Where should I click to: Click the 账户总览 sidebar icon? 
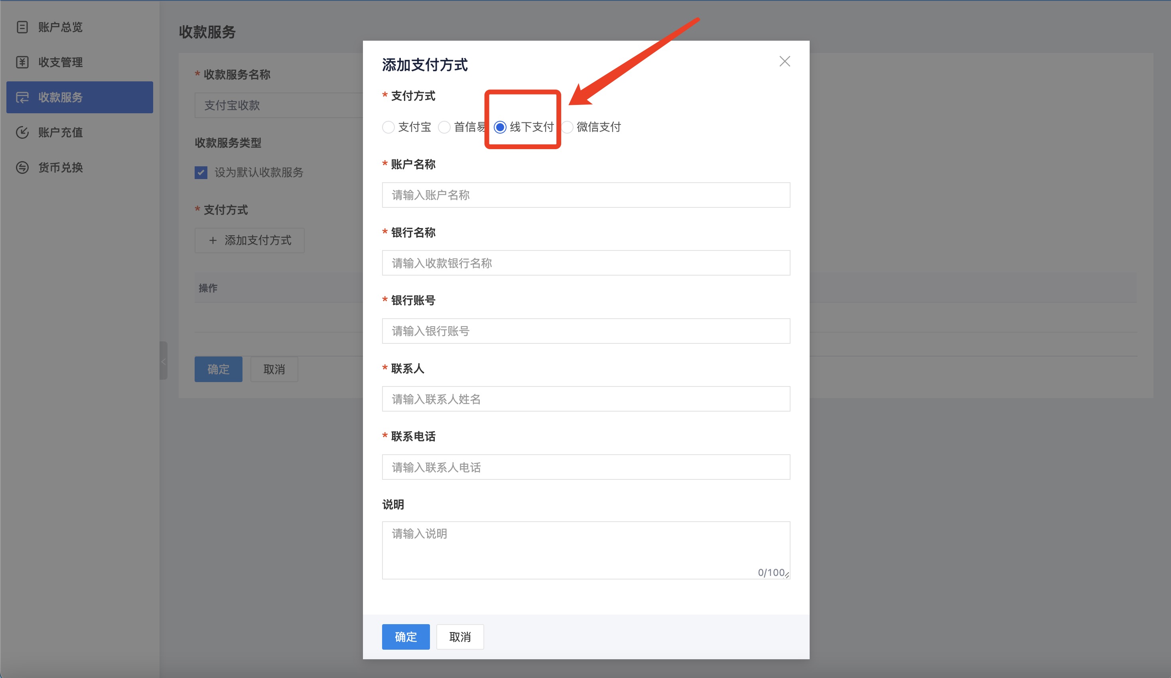click(x=22, y=27)
